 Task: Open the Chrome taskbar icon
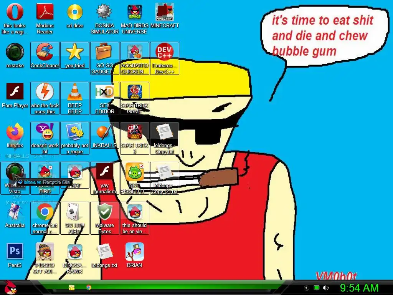tap(89, 287)
